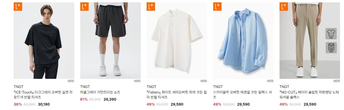Click the L+ badge on white polo shirt

pyautogui.click(x=151, y=7)
